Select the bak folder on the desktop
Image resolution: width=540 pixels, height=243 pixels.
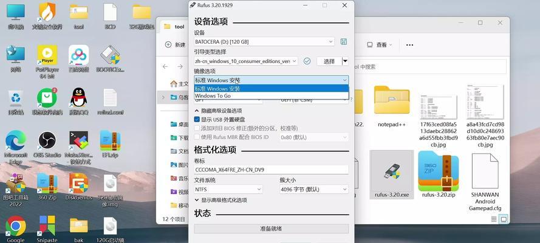click(x=78, y=230)
